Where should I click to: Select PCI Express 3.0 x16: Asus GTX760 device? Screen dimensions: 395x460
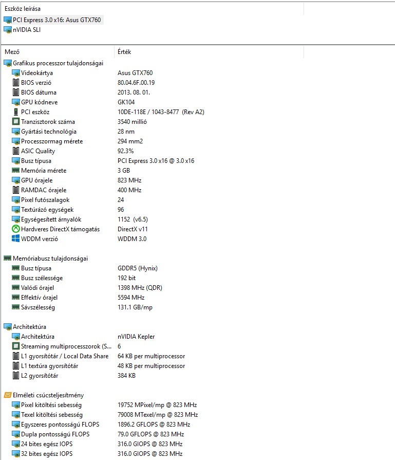[x=53, y=20]
